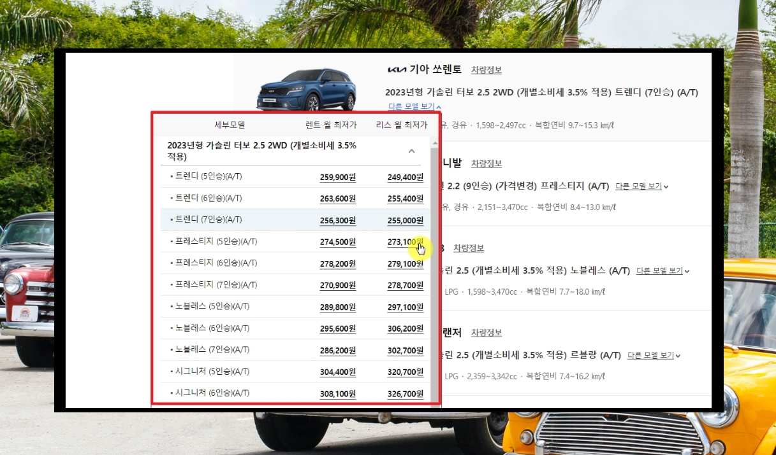Image resolution: width=776 pixels, height=455 pixels.
Task: Click rent price 259,900원 for 트렌디 5인승
Action: (338, 178)
